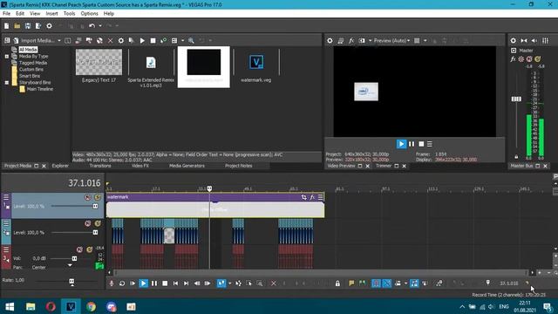This screenshot has width=558, height=314.
Task: Delete selection with red X in timeline toolbar
Action: pyautogui.click(x=273, y=283)
